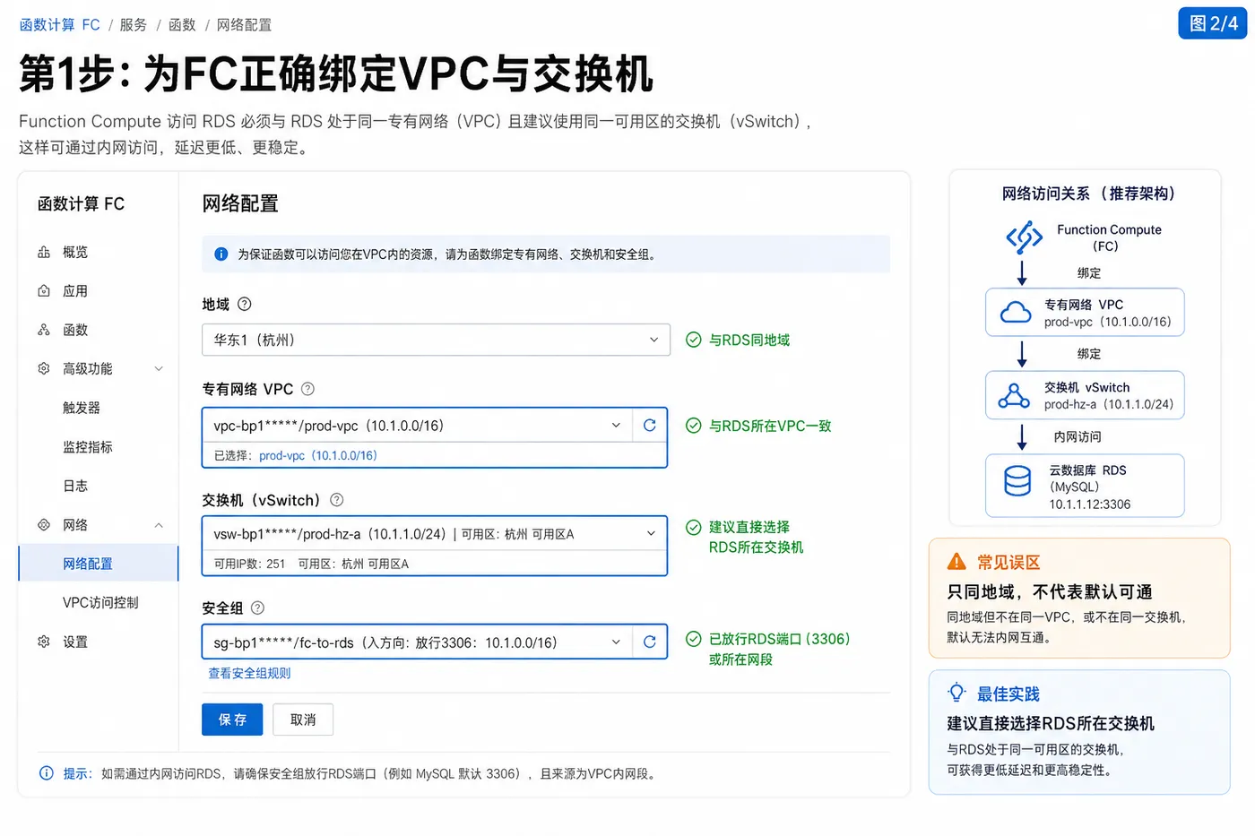Go to 日志 in the sidebar
The image size is (1255, 836).
coord(75,486)
